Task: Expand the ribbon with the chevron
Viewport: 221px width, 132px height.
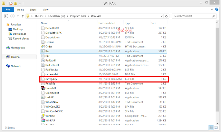Action: click(212, 9)
